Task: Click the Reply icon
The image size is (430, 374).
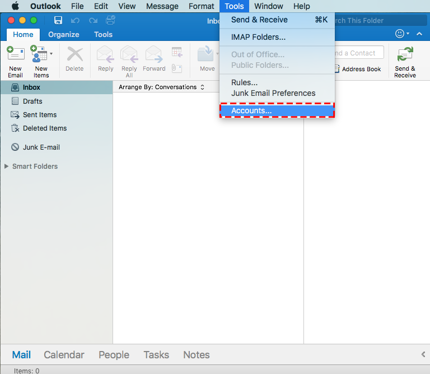Action: [105, 54]
